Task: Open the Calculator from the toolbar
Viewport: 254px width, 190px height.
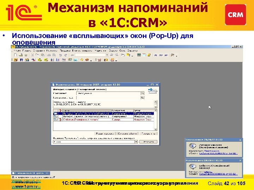Action: (x=139, y=55)
